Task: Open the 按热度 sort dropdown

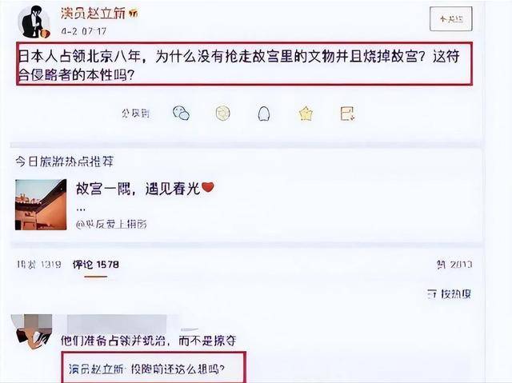Action: (450, 294)
